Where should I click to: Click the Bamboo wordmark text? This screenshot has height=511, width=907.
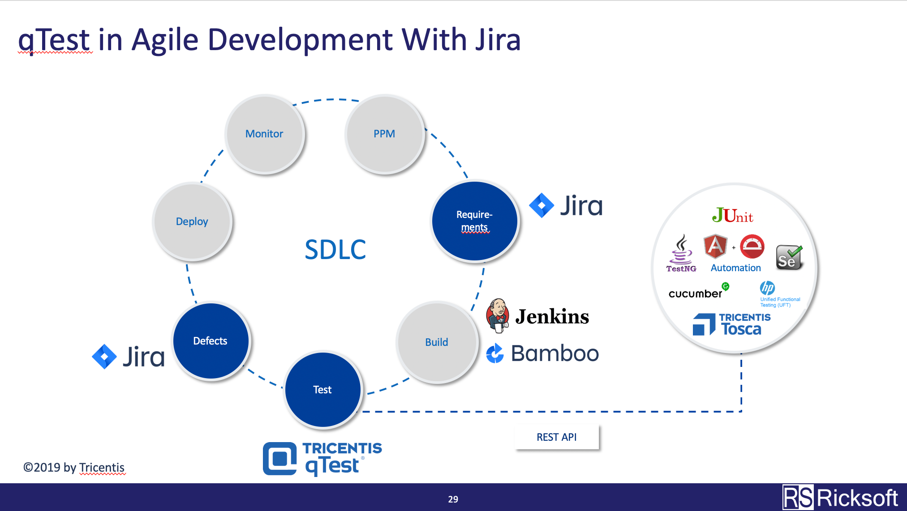point(555,353)
